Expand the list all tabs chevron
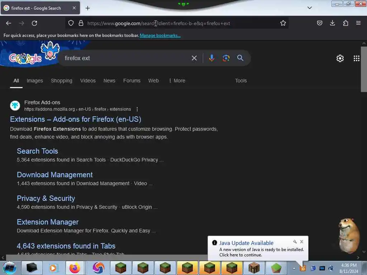This screenshot has height=275, width=367. click(x=309, y=8)
